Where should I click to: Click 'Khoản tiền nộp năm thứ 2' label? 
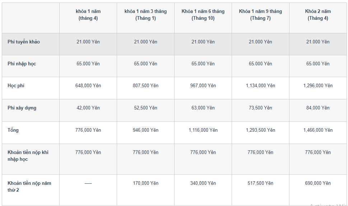(x=29, y=187)
